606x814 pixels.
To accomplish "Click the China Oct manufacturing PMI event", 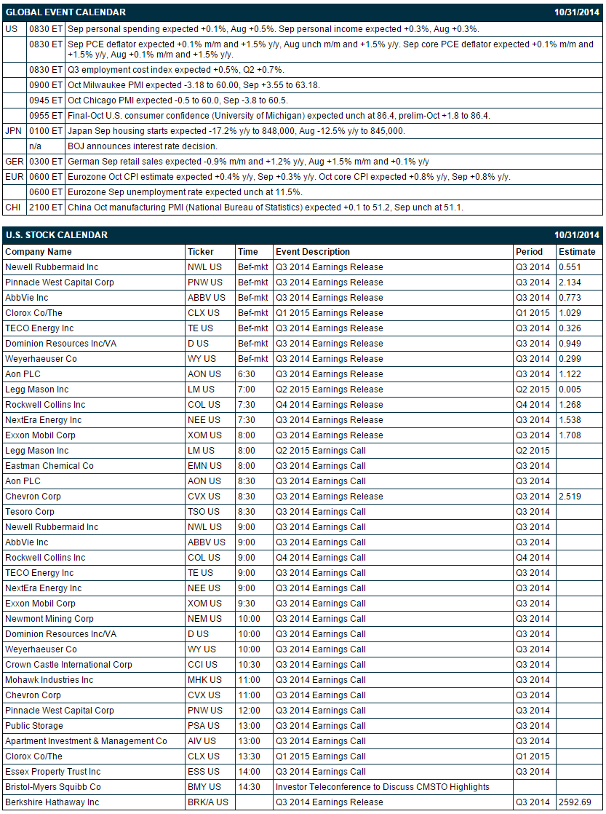I will 266,208.
